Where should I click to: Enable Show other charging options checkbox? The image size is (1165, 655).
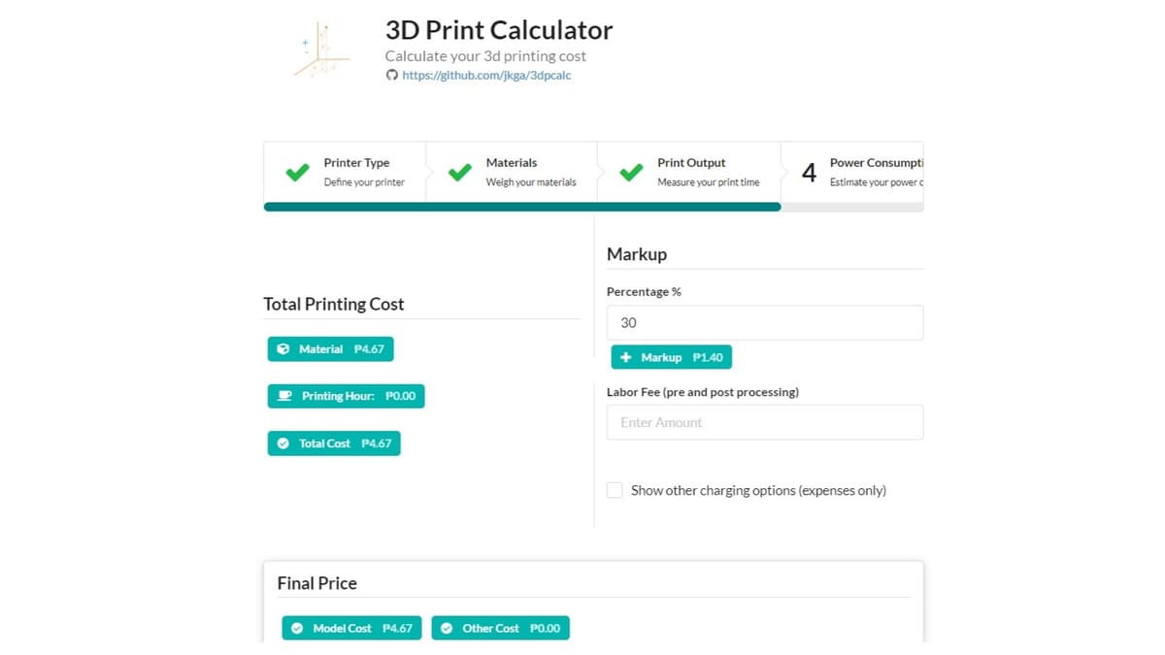615,490
